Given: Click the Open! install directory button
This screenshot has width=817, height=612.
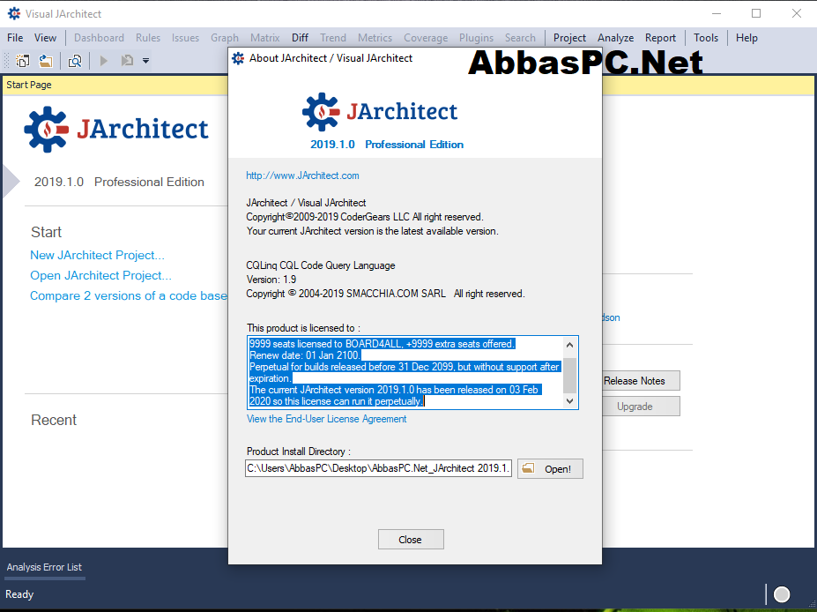Looking at the screenshot, I should coord(550,468).
